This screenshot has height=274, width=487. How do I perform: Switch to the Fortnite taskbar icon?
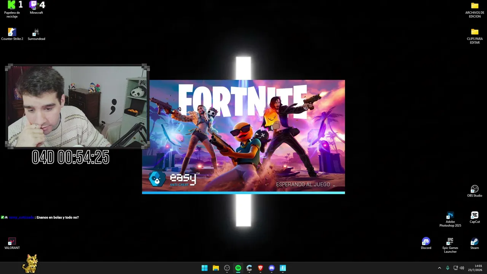pos(283,268)
